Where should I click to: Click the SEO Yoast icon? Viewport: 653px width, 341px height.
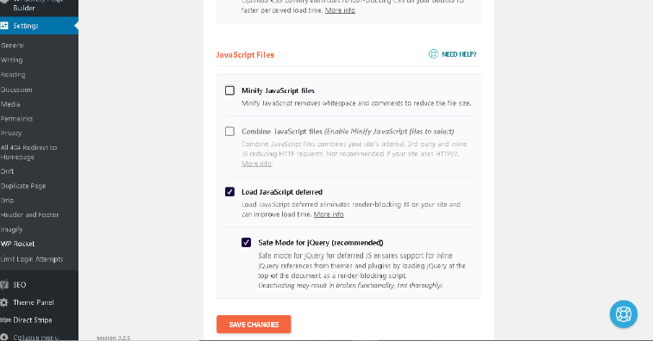[x=4, y=285]
